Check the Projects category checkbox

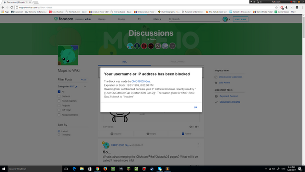click(x=59, y=106)
